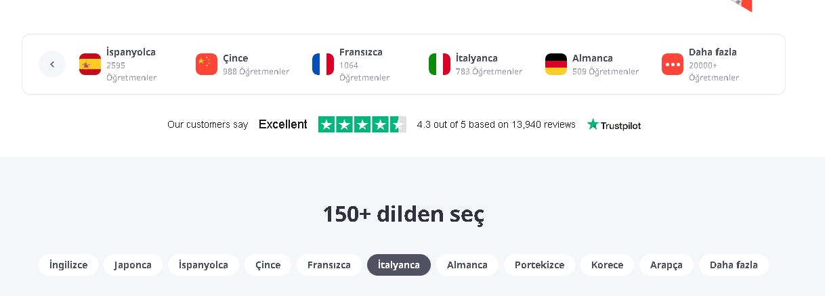Click the green Trustpilot rating stars

(x=362, y=124)
